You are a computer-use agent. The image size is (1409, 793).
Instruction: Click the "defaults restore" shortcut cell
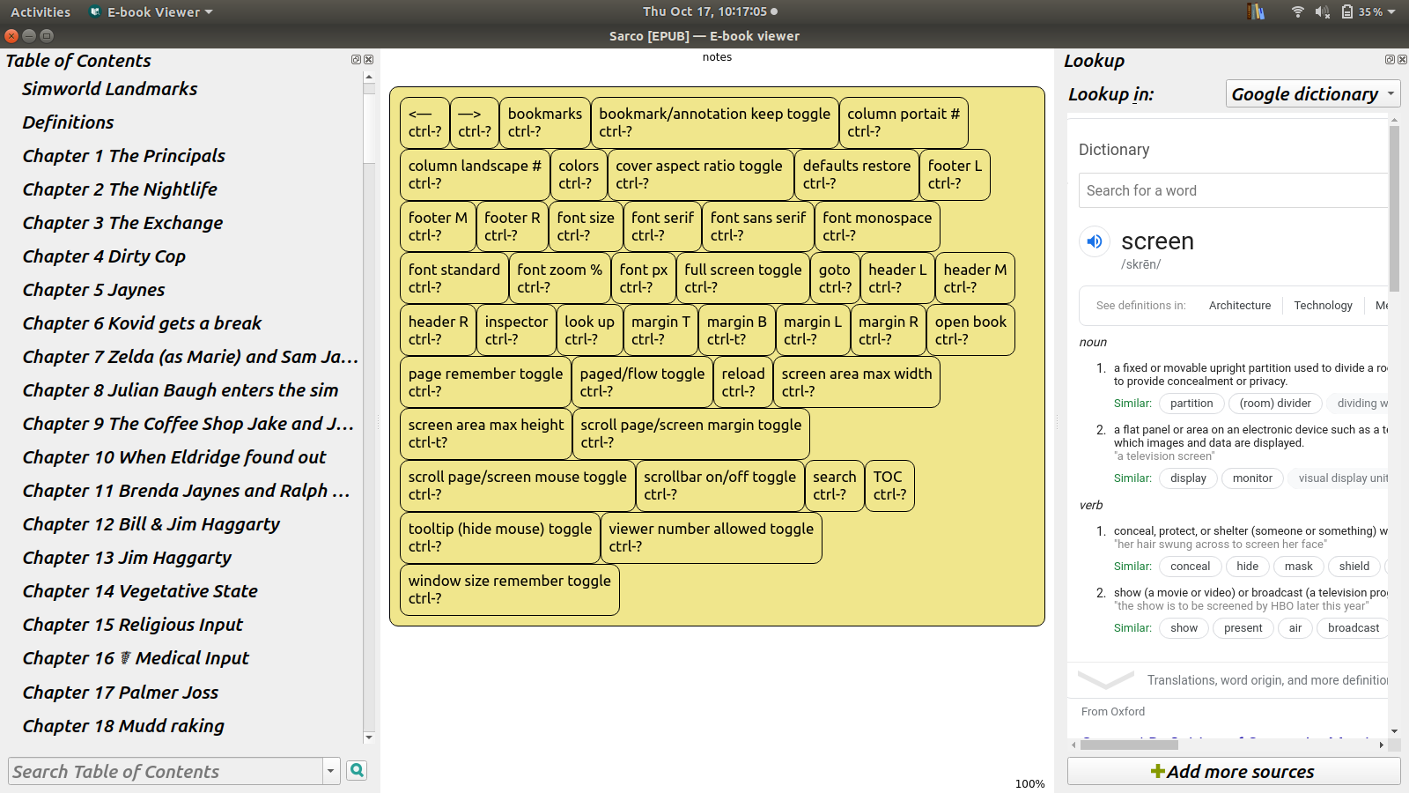[857, 174]
